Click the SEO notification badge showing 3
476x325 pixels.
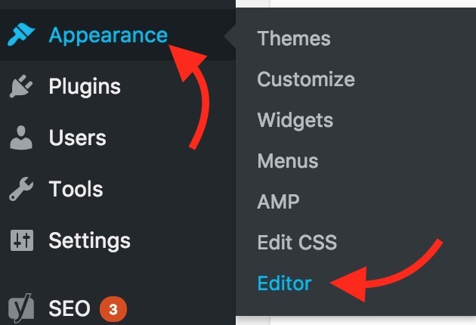coord(113,308)
